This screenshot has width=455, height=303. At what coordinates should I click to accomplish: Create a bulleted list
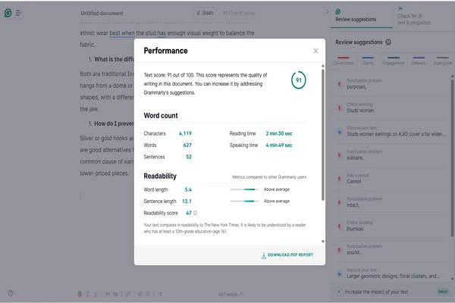148,294
